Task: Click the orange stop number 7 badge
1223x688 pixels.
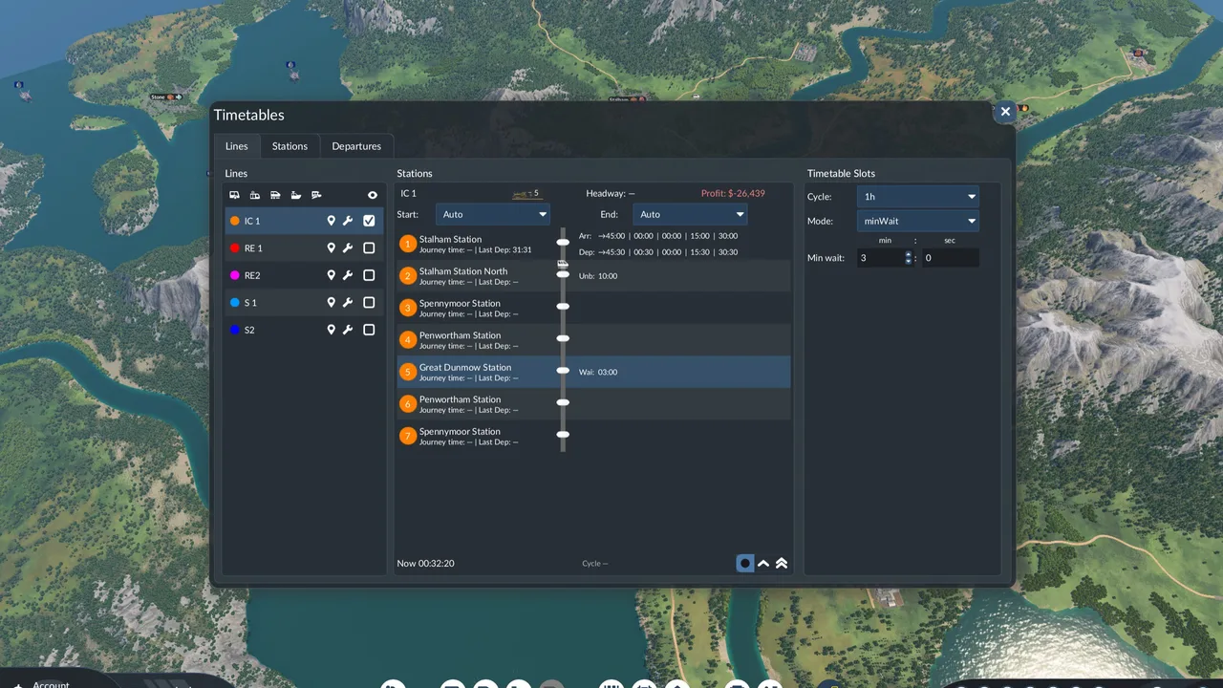Action: pyautogui.click(x=408, y=436)
